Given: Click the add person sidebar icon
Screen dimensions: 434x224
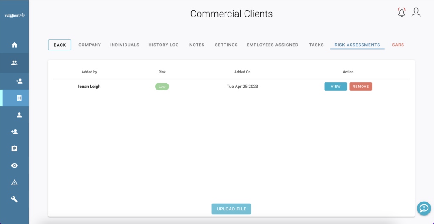Looking at the screenshot, I should (14, 132).
